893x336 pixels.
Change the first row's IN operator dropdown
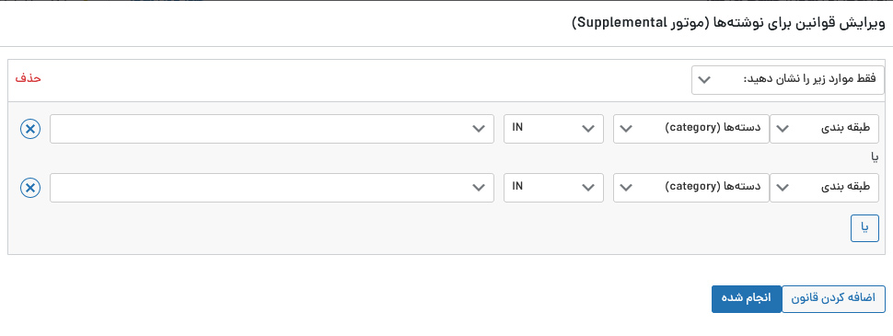553,129
